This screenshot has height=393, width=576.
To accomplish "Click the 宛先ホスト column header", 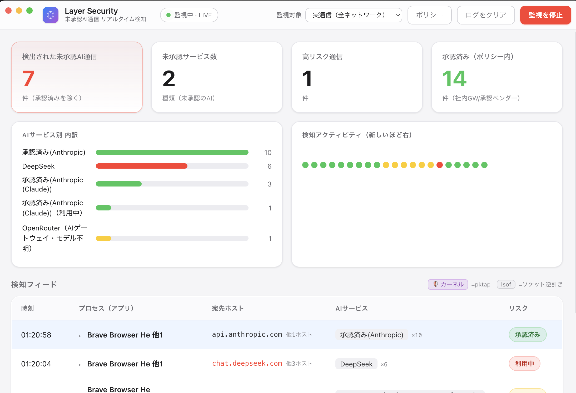I will point(228,308).
